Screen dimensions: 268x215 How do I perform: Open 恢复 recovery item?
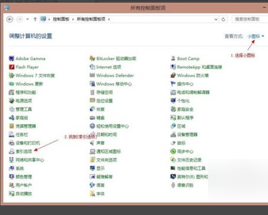pyautogui.click(x=97, y=109)
